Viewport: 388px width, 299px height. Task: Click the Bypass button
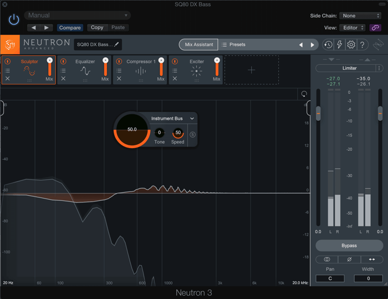coord(349,246)
